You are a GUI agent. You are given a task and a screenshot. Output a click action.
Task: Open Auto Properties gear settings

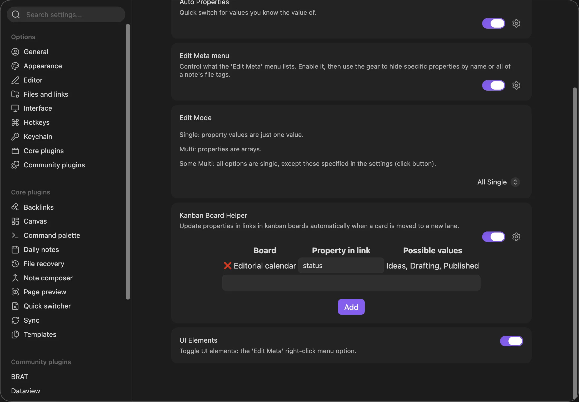516,23
